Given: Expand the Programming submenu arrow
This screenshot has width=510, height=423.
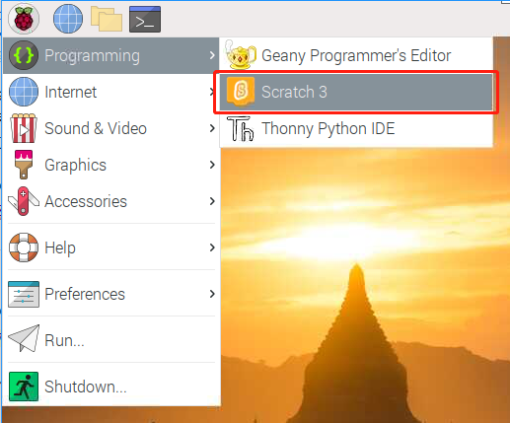Looking at the screenshot, I should tap(212, 55).
